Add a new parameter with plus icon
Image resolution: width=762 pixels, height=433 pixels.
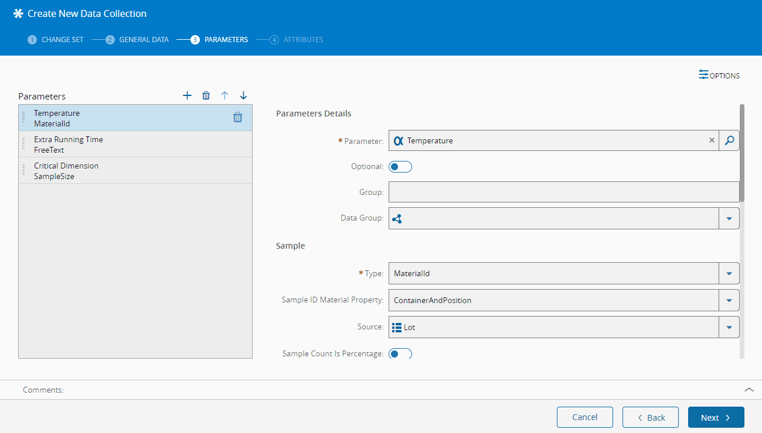[x=187, y=95]
